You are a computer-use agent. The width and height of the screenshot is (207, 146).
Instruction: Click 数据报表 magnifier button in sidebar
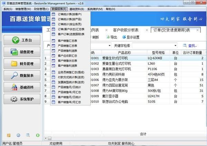click(x=22, y=75)
